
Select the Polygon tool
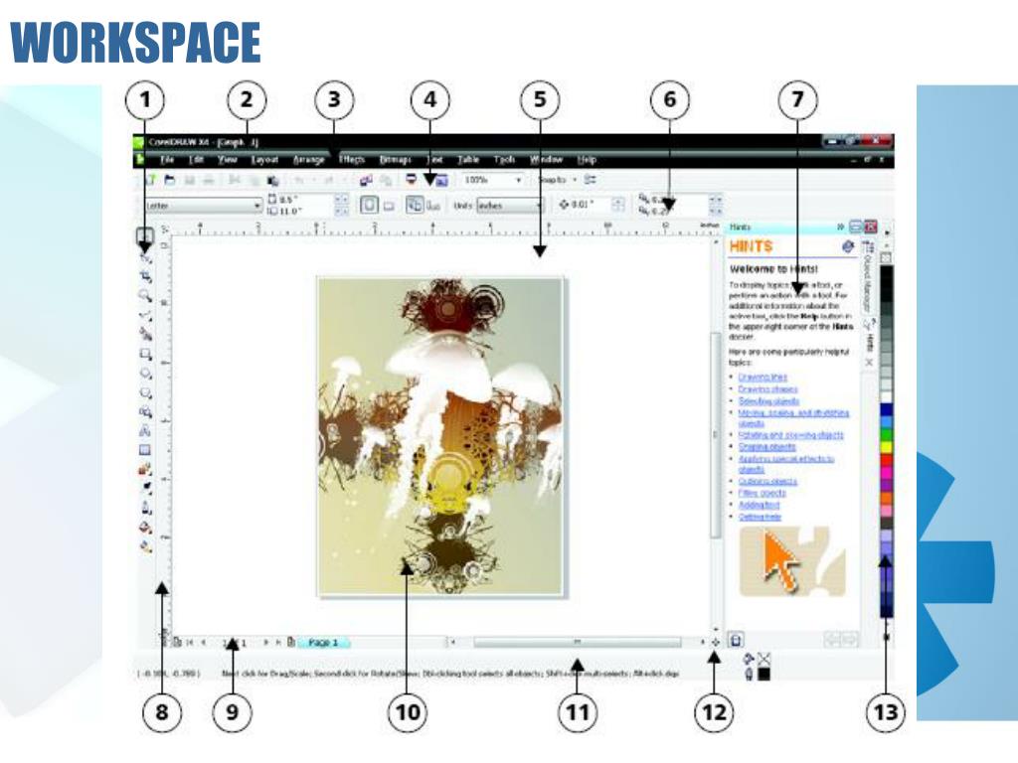coord(145,393)
